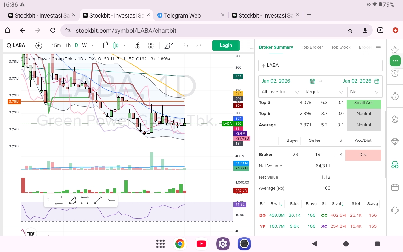This screenshot has height=252, width=403.
Task: Open the site info icon in the address bar
Action: [x=68, y=31]
